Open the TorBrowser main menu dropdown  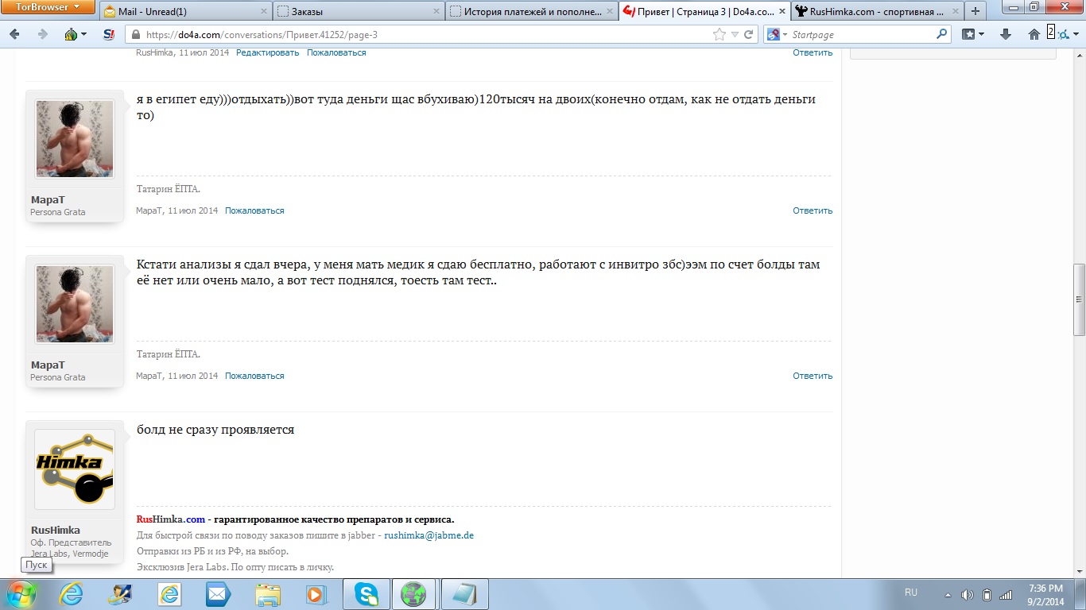[x=49, y=7]
